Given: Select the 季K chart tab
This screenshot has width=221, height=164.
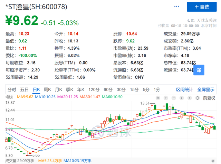Looking at the screenshot, I should tap(70, 90).
